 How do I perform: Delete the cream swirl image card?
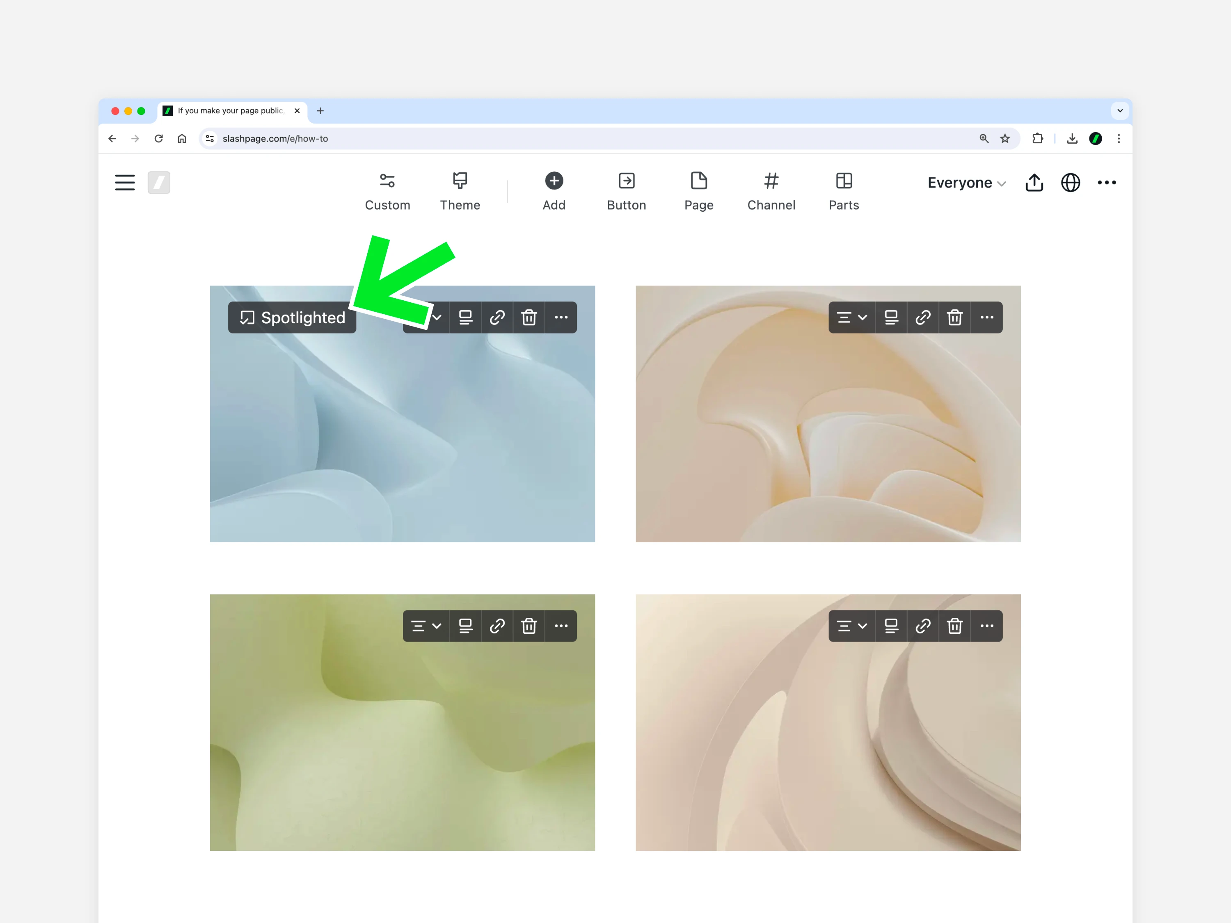[954, 318]
